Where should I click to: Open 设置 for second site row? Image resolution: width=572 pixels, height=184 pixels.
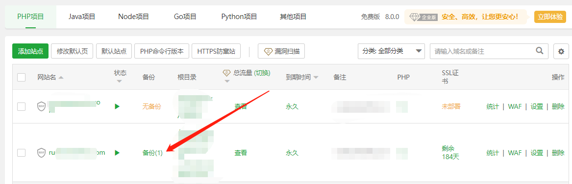coord(537,153)
